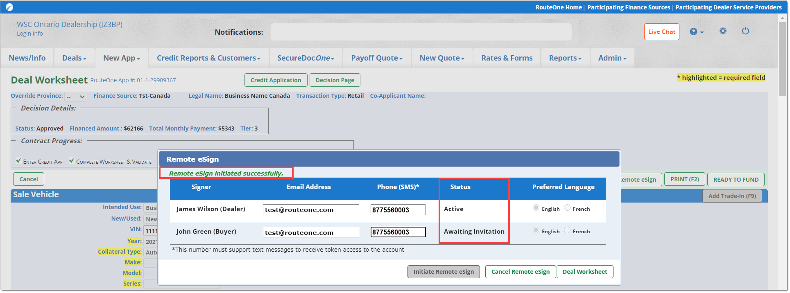790x293 pixels.
Task: Open the Override Province dropdown
Action: click(x=76, y=97)
